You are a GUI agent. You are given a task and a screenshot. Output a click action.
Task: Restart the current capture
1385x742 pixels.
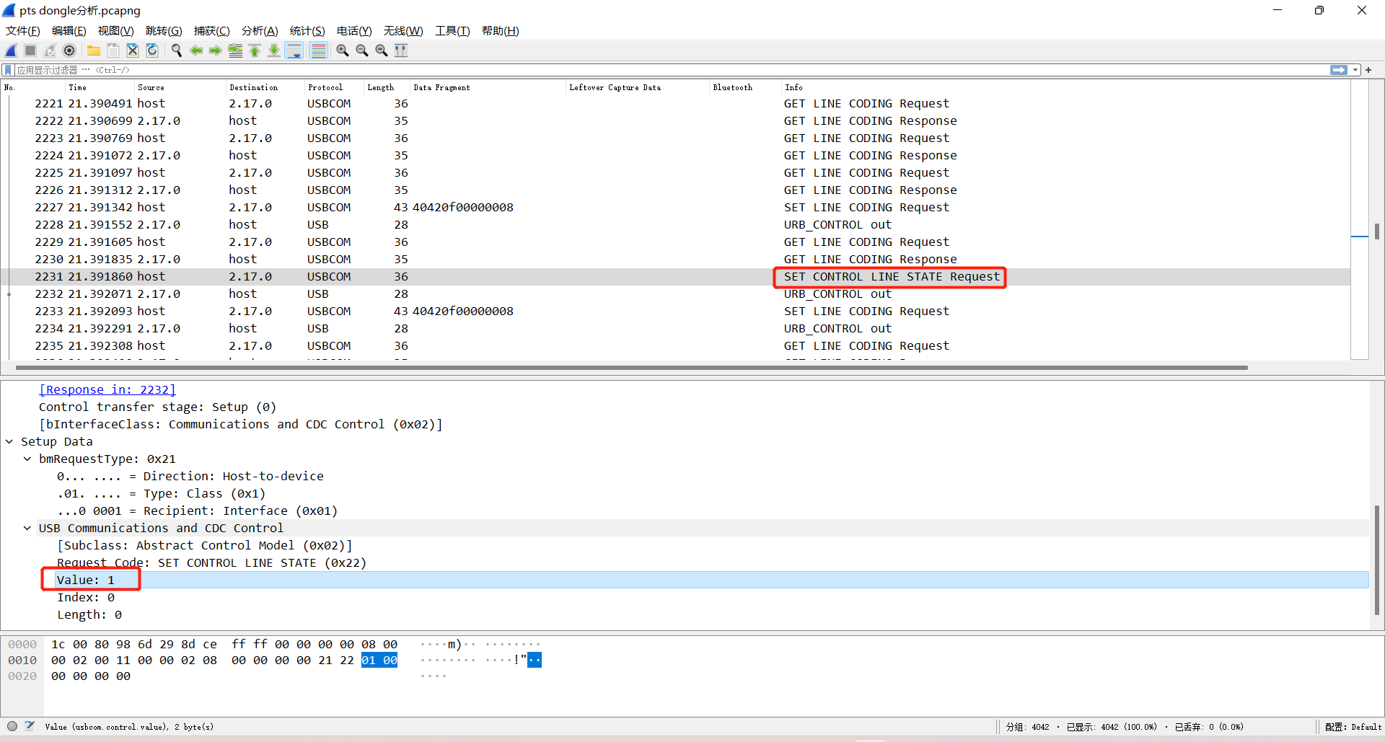(x=50, y=50)
